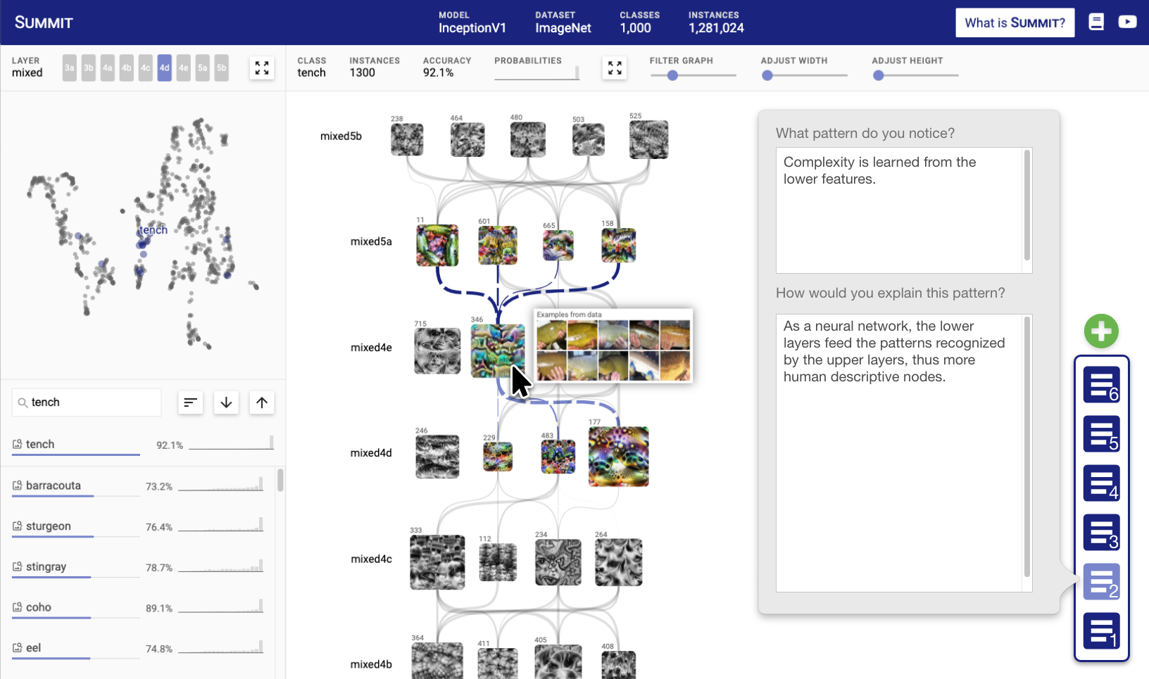Click the Probabilities histogram chart
This screenshot has width=1149, height=679.
tap(536, 73)
